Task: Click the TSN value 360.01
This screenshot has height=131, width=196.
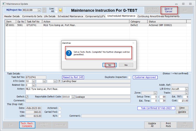Action: 34,112
